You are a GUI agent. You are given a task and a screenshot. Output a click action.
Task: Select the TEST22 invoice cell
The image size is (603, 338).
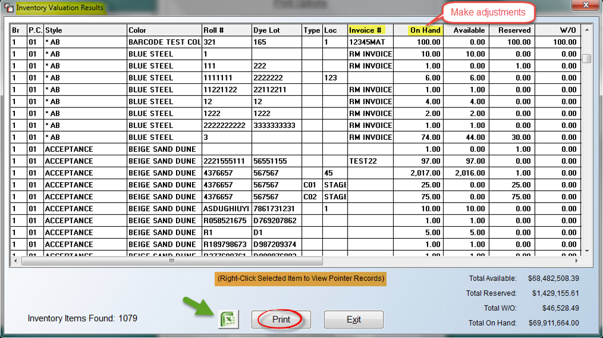(370, 161)
